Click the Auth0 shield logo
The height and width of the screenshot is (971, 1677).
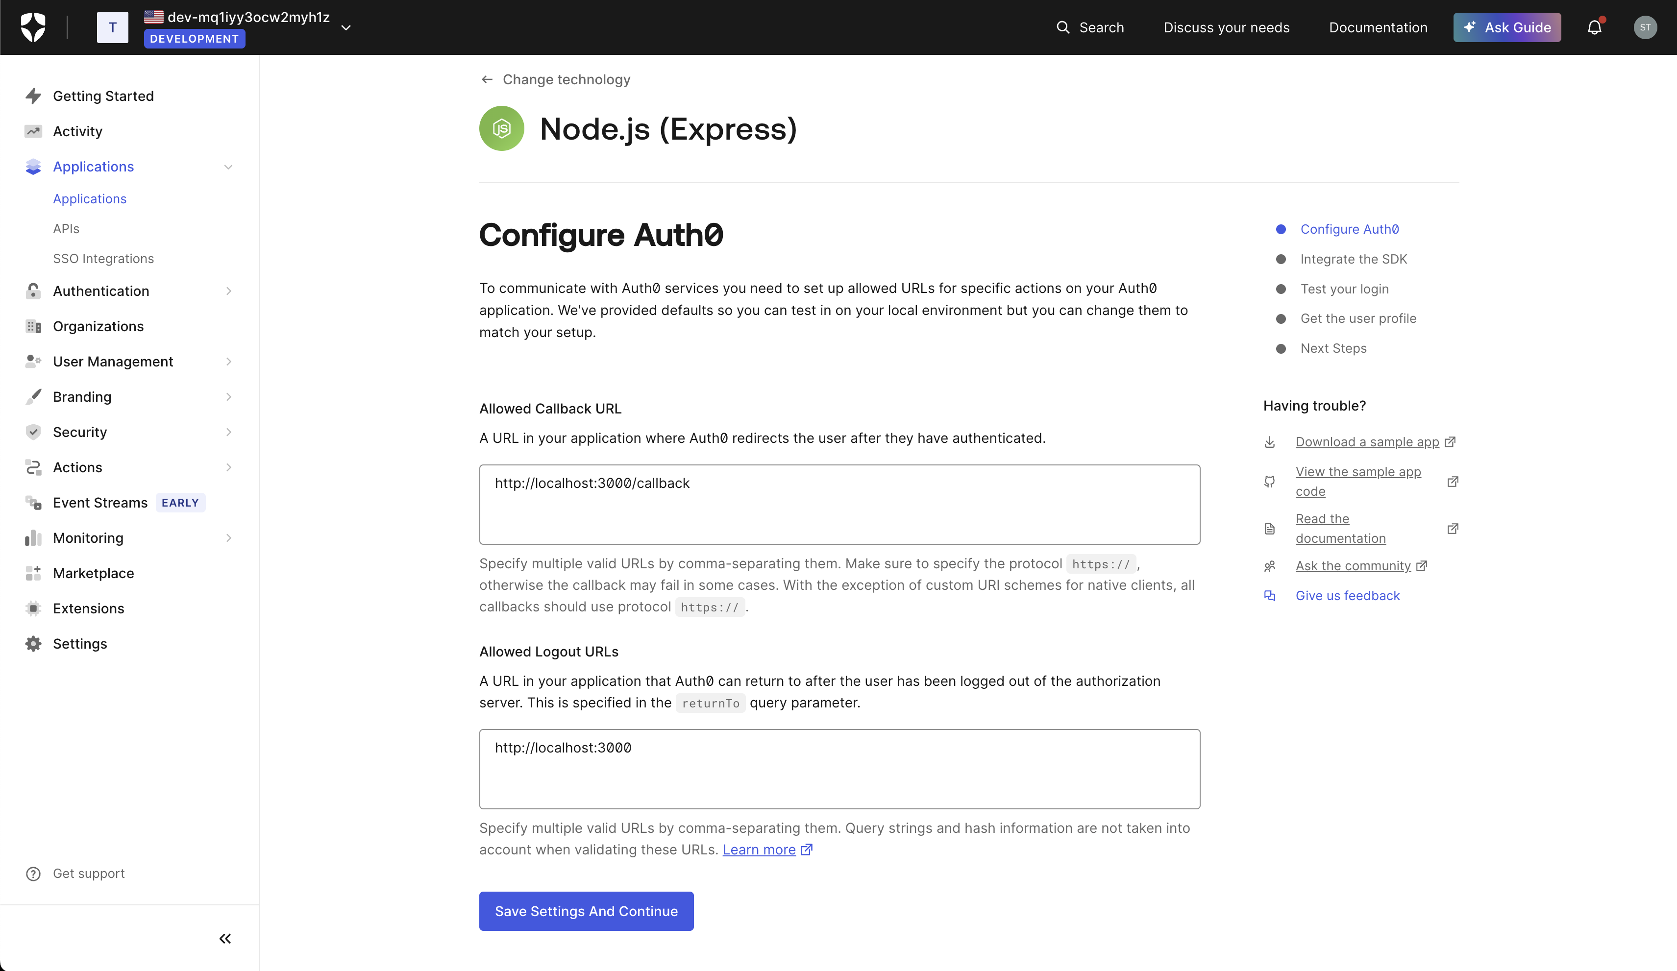[33, 27]
